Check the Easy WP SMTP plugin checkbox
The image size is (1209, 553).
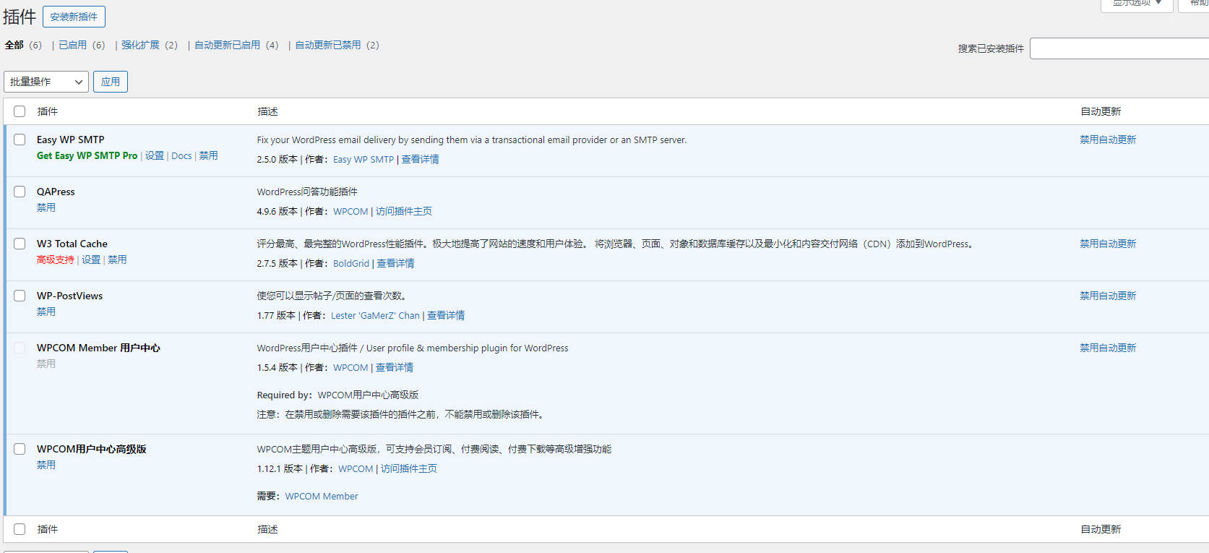coord(20,140)
